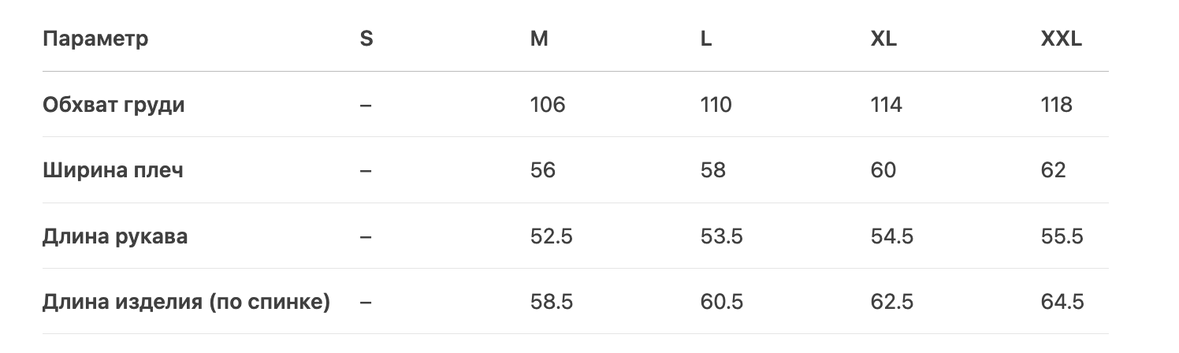The width and height of the screenshot is (1179, 353).
Task: Click garment length value 60.5
Action: [x=722, y=302]
